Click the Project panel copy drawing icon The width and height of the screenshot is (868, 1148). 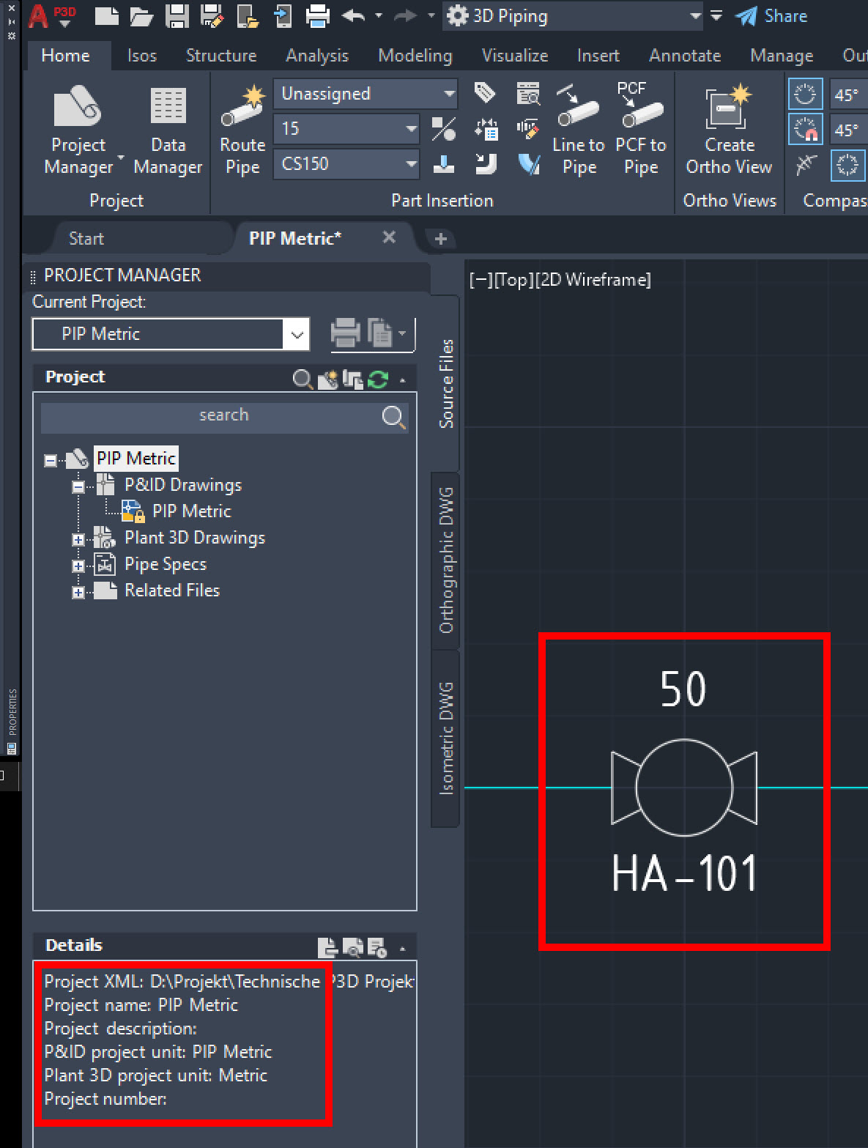353,379
